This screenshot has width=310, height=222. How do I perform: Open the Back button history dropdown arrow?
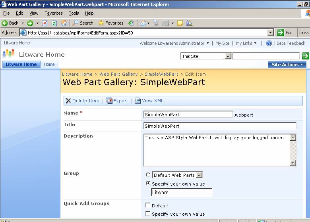coord(23,23)
